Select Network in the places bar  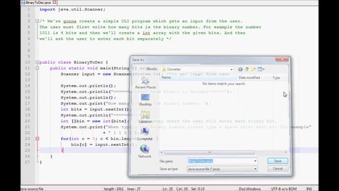point(145,152)
